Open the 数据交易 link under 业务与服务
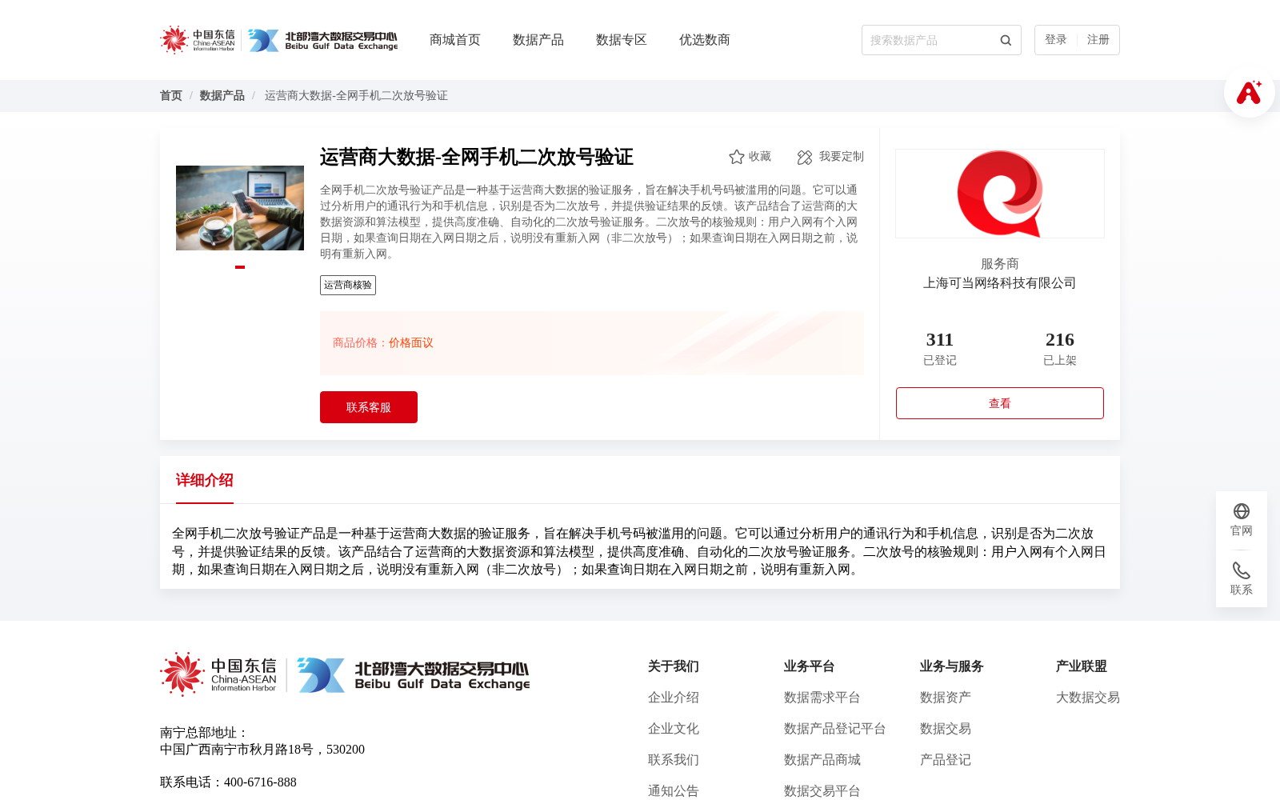1280x800 pixels. (946, 729)
